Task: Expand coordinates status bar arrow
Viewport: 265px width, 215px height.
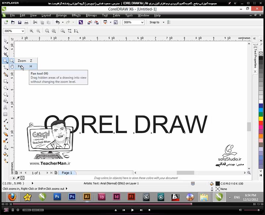Action: pos(32,183)
